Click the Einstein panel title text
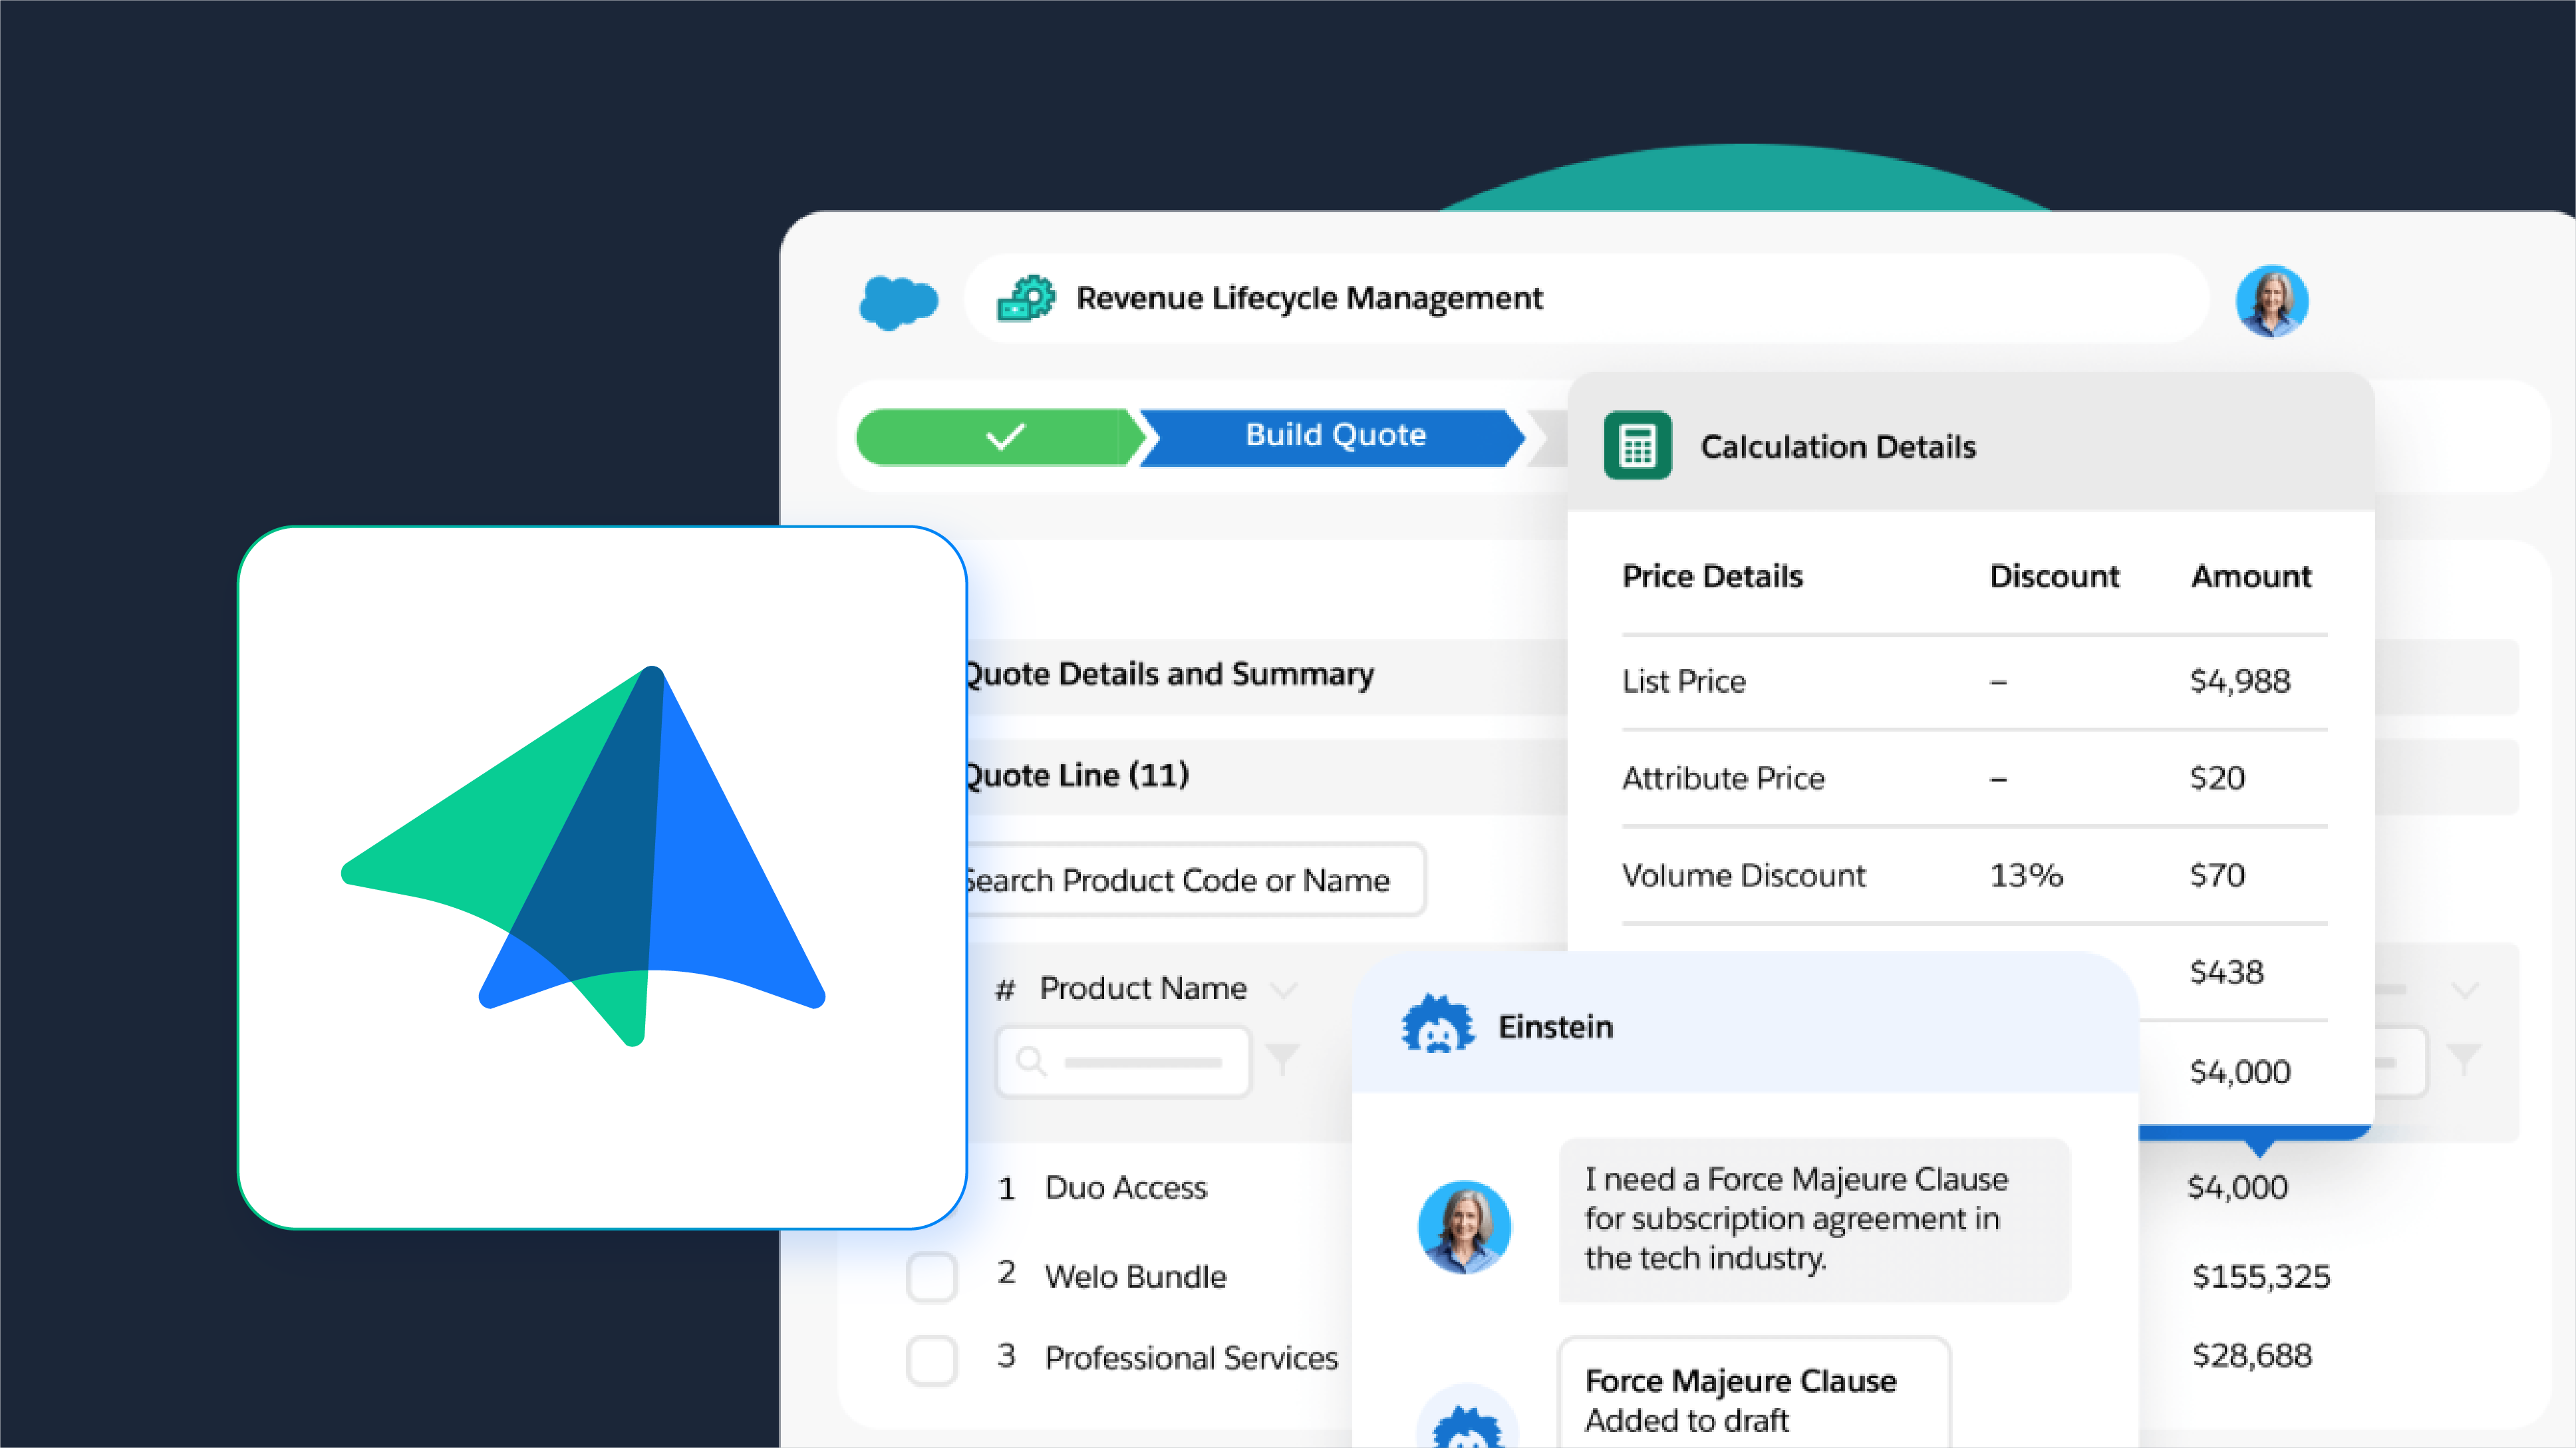 1555,1027
